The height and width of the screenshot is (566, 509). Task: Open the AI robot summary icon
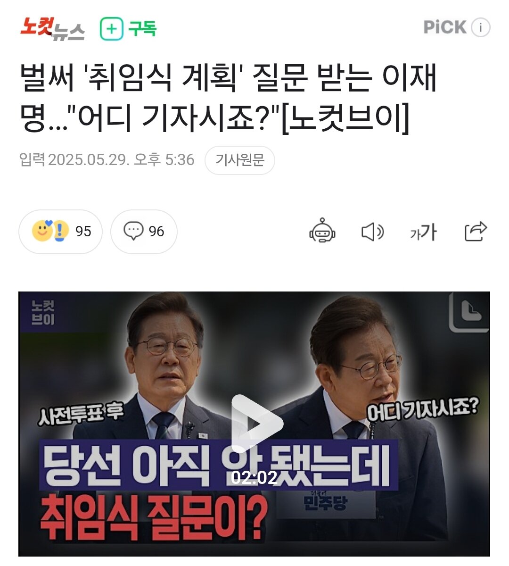click(x=322, y=231)
